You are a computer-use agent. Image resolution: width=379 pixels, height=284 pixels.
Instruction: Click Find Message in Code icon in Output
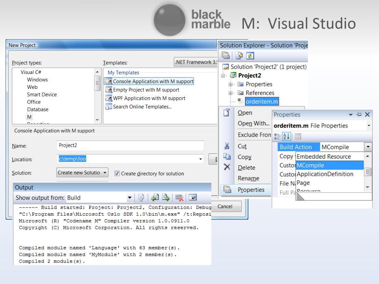pos(141,197)
